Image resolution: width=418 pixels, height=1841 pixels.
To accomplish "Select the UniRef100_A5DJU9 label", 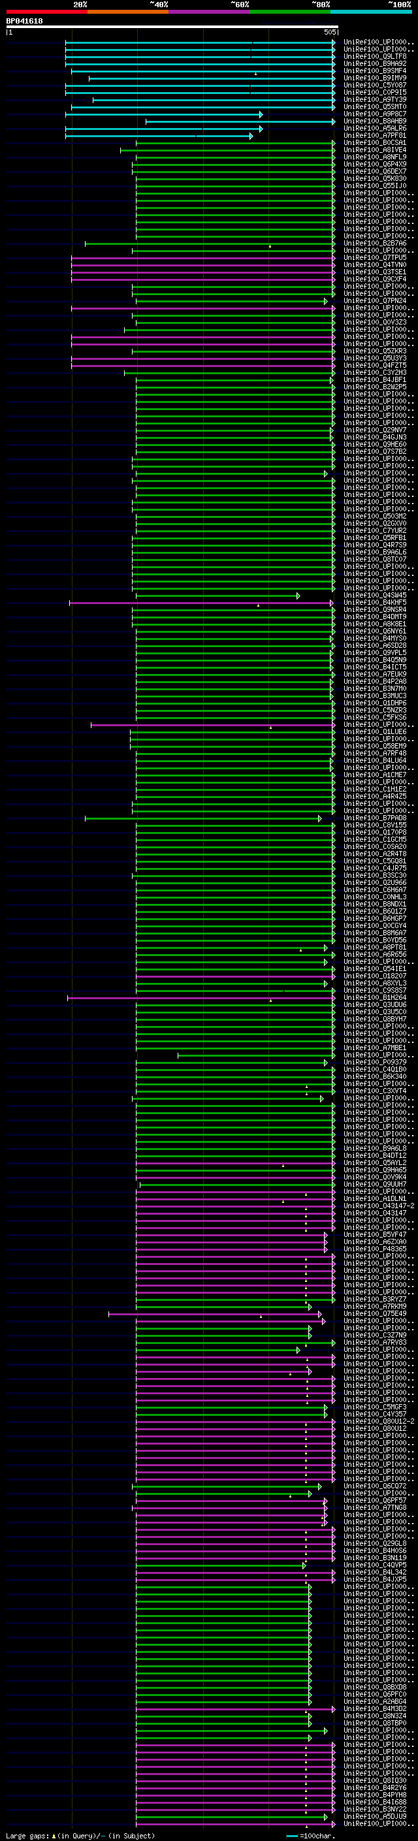I will click(375, 1816).
